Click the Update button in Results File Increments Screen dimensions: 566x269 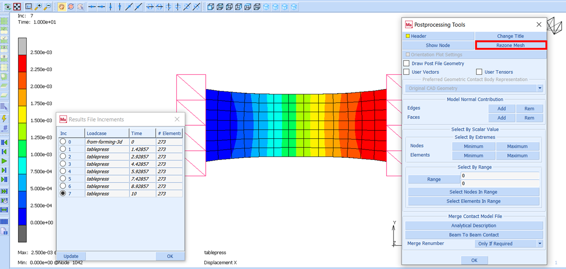click(71, 256)
